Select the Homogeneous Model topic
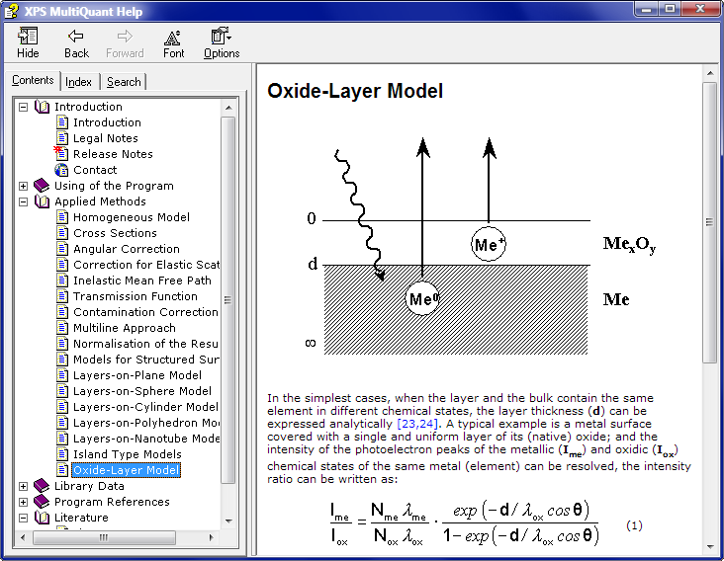This screenshot has width=724, height=561. 132,217
